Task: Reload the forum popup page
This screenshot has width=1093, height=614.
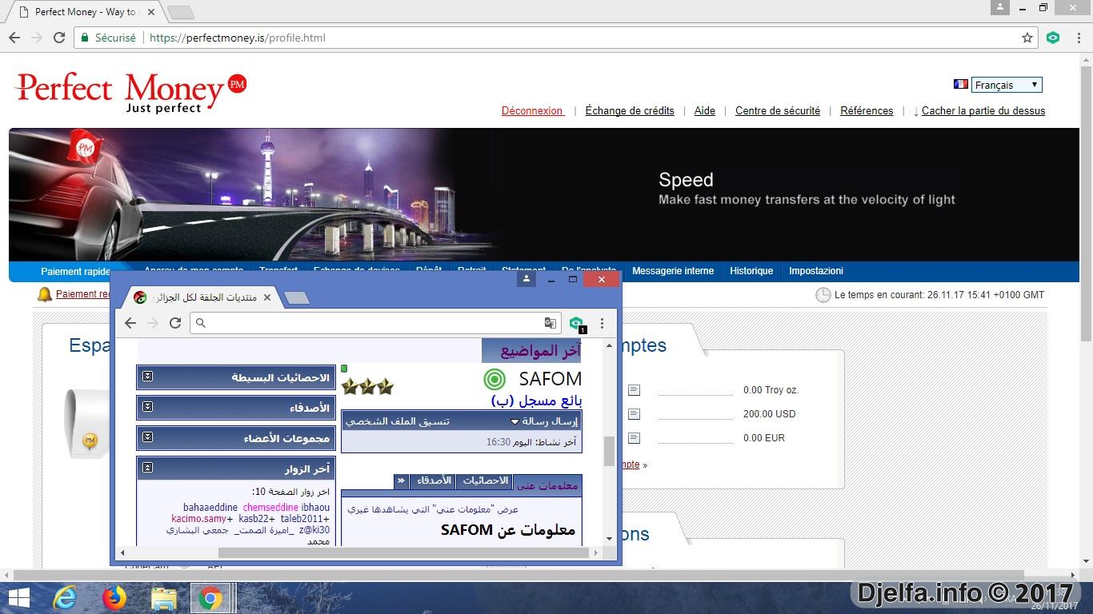Action: 175,323
